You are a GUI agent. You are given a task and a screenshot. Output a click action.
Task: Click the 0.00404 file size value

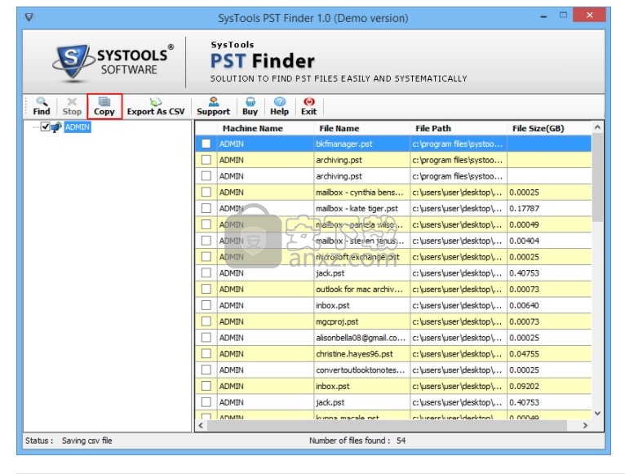click(524, 241)
